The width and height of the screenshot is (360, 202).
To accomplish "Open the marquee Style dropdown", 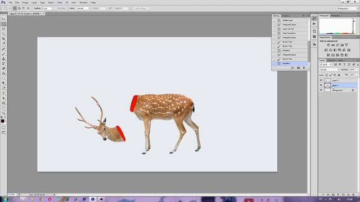I will [83, 8].
